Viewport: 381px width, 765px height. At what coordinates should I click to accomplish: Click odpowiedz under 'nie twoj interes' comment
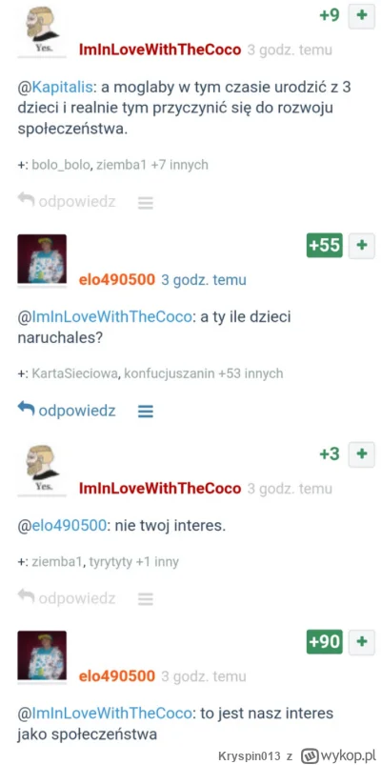coord(67,597)
